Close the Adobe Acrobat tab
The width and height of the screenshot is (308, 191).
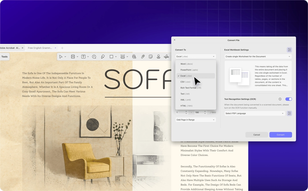pos(23,48)
